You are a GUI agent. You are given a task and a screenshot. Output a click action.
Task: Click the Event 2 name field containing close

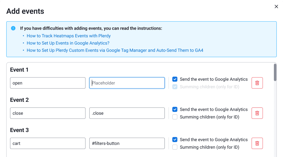(48, 113)
